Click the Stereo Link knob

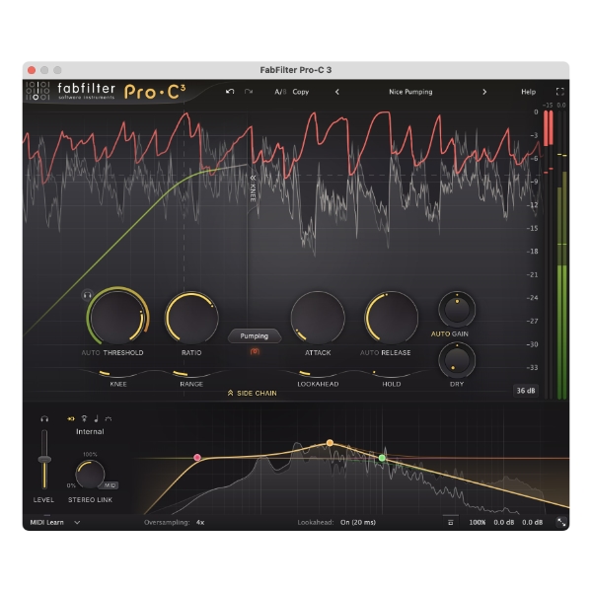[x=90, y=475]
